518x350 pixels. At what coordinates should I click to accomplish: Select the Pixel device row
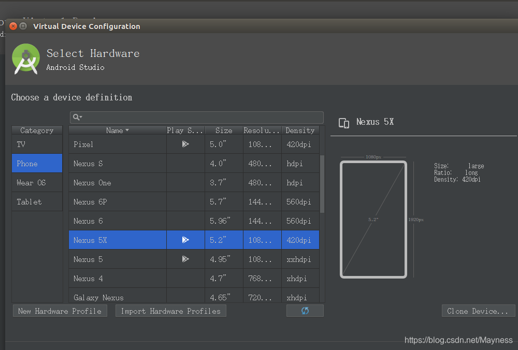tap(194, 144)
